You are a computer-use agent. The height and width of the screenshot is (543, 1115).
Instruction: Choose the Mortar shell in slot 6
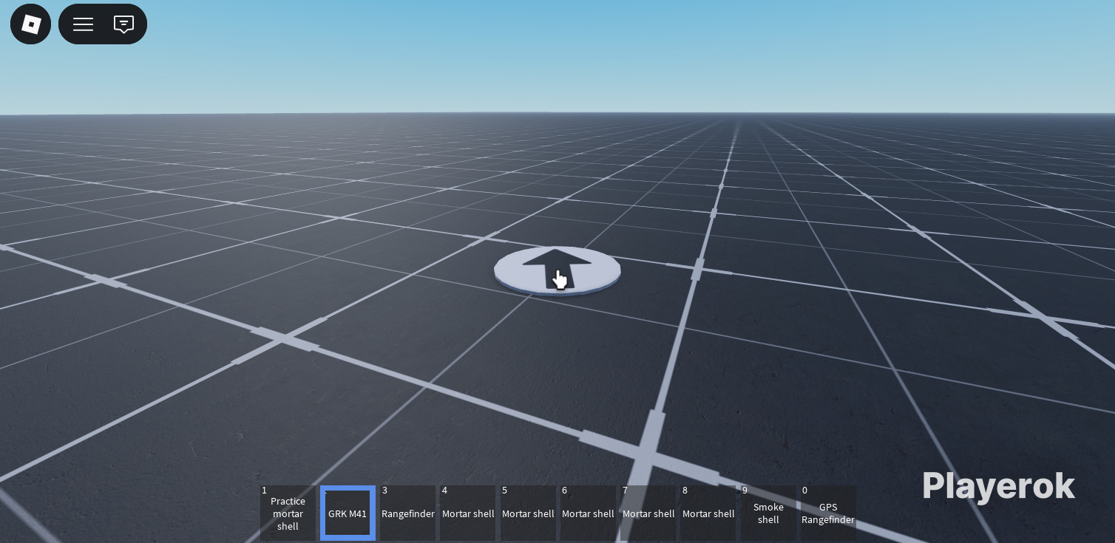(x=588, y=513)
